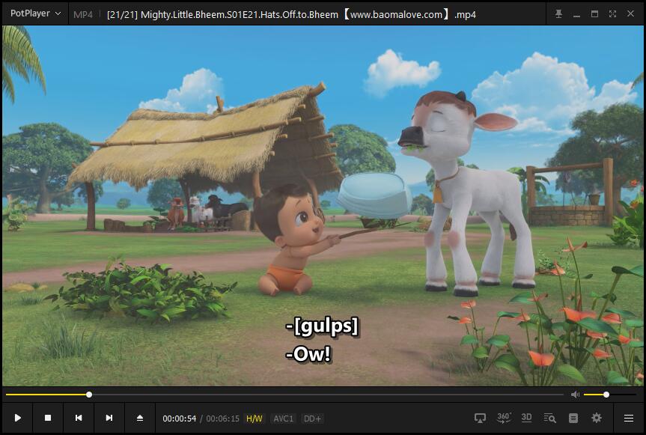Screen dimensions: 646x435
Task: Toggle the playlist hamburger menu
Action: coord(629,418)
